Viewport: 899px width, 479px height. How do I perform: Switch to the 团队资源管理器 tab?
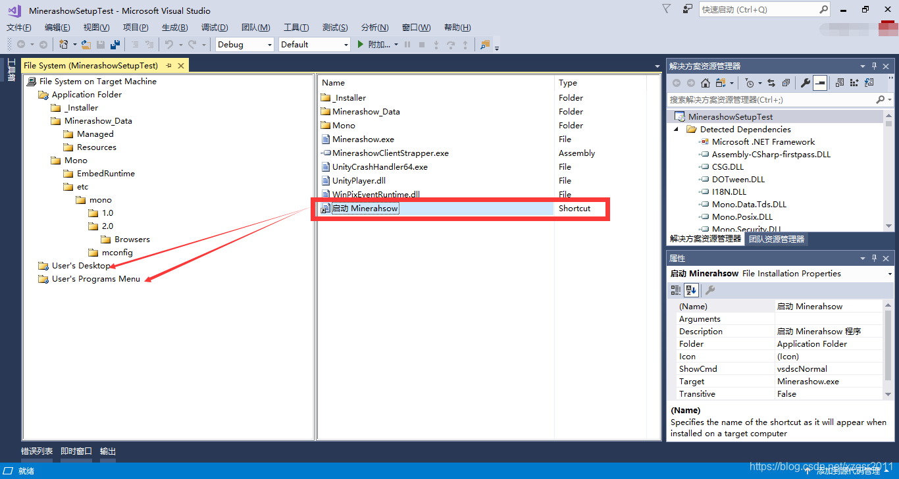tap(777, 239)
